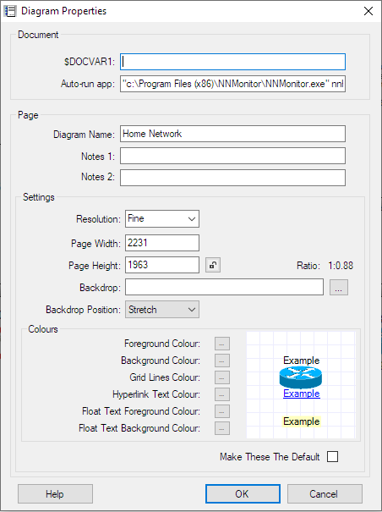This screenshot has height=512, width=382.
Task: Click the Page Width field
Action: point(162,243)
